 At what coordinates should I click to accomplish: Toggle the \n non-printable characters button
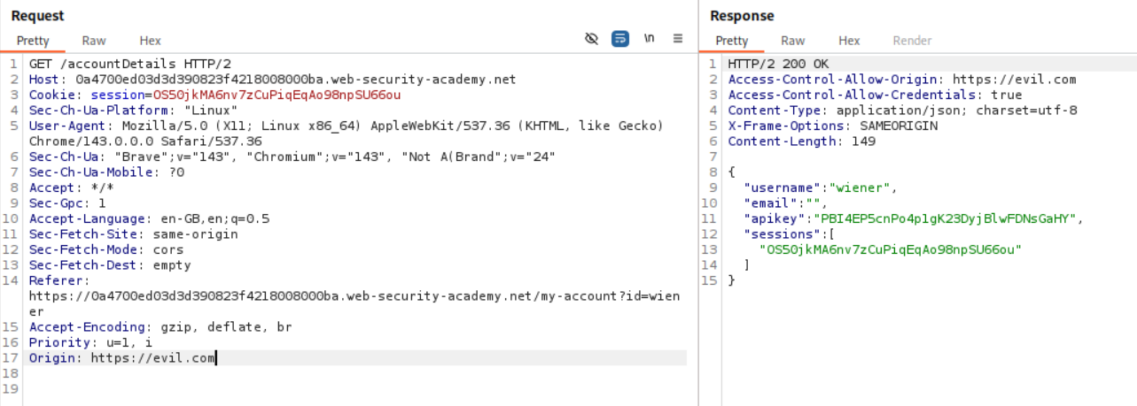(x=649, y=39)
